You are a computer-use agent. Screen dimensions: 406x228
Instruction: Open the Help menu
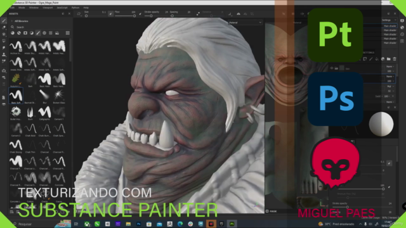point(86,8)
